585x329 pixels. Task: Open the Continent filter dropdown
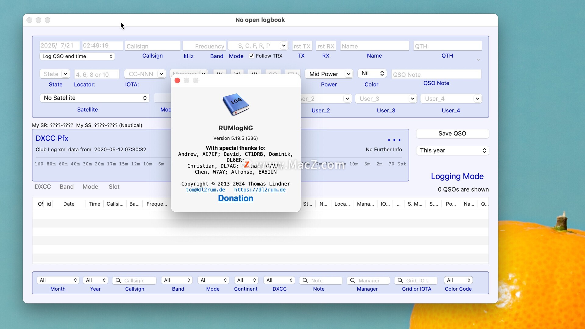[x=246, y=280]
